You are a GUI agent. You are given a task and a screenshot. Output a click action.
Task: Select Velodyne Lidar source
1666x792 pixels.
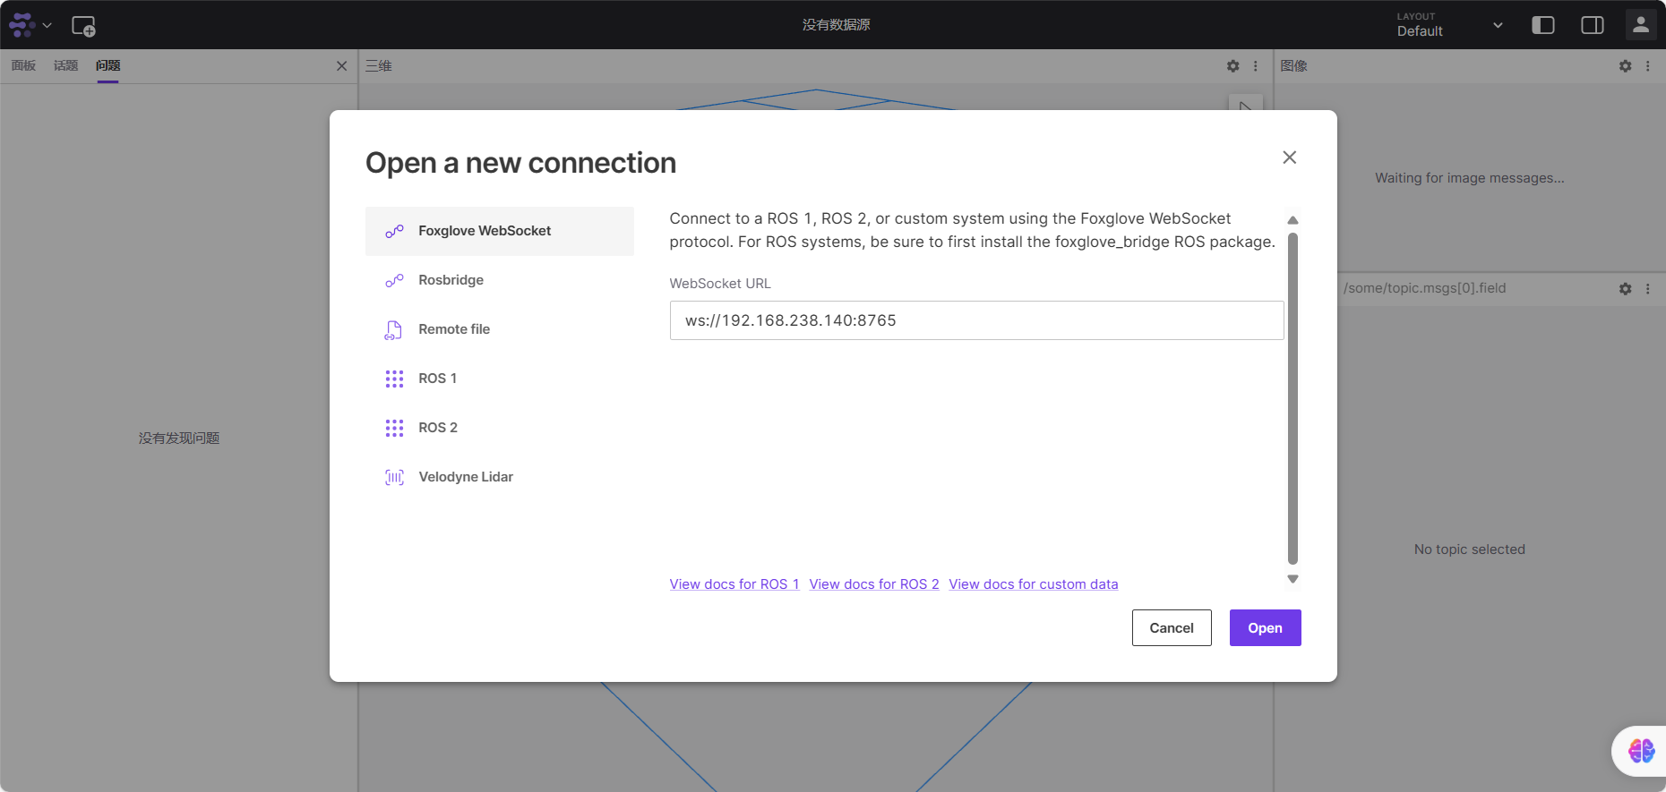point(500,477)
